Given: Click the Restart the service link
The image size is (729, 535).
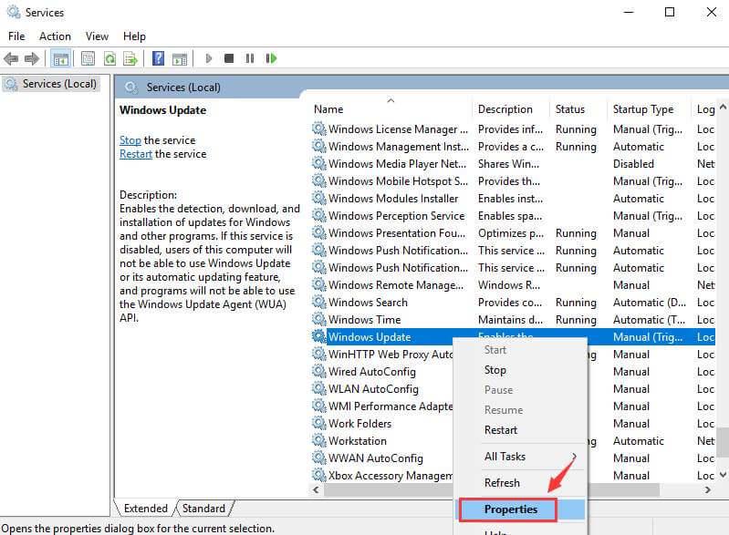Looking at the screenshot, I should tap(137, 154).
